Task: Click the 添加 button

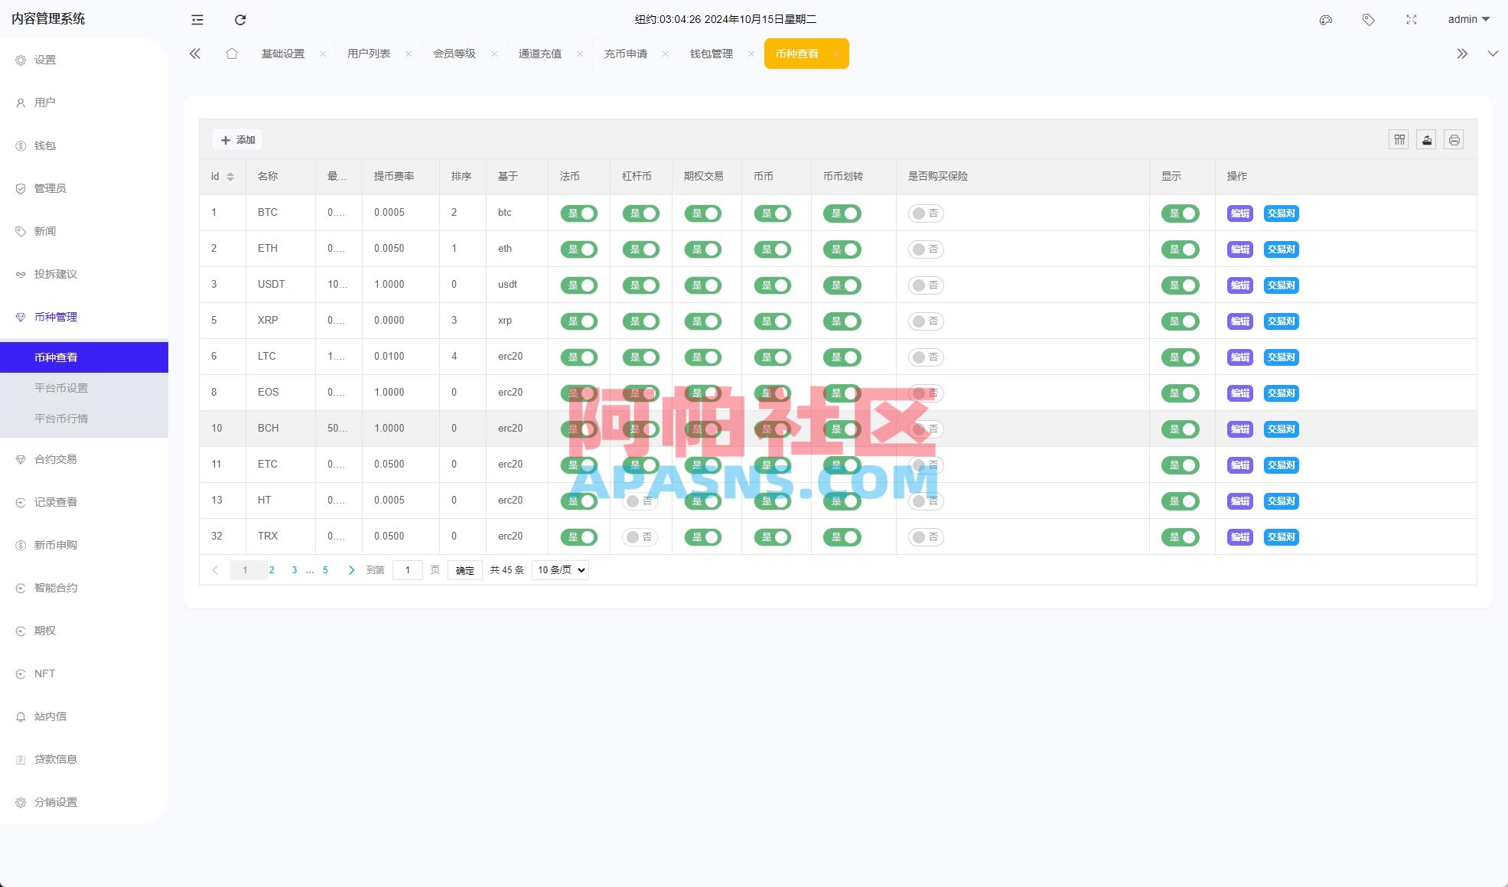Action: click(x=238, y=140)
